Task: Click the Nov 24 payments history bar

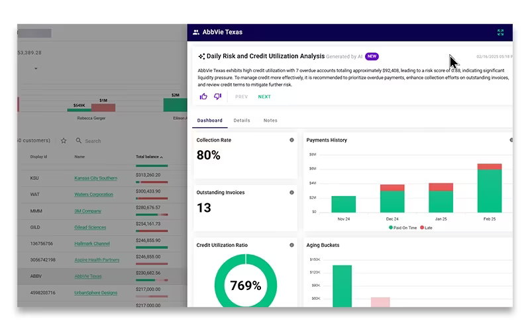Action: tap(343, 204)
